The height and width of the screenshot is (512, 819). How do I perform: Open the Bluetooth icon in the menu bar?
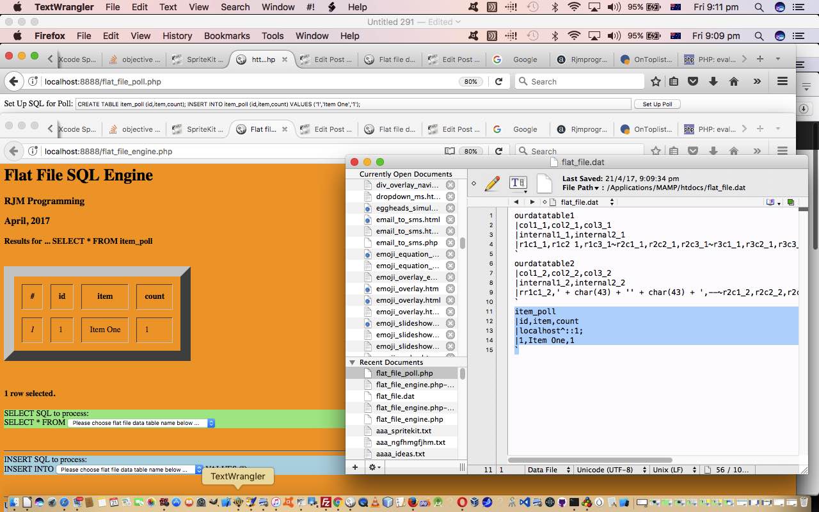[x=554, y=7]
